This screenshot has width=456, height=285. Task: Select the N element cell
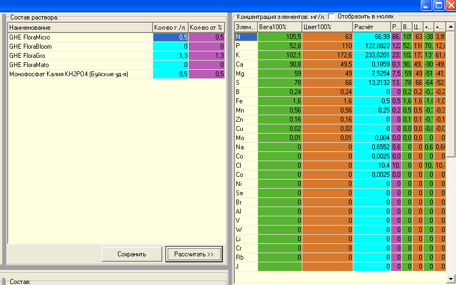tap(246, 37)
